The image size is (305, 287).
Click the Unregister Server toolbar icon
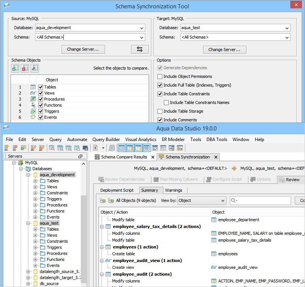pos(15,148)
